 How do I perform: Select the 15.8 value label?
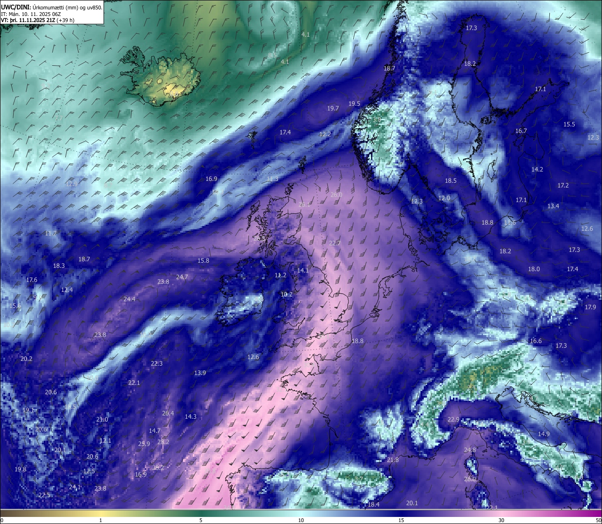203,260
